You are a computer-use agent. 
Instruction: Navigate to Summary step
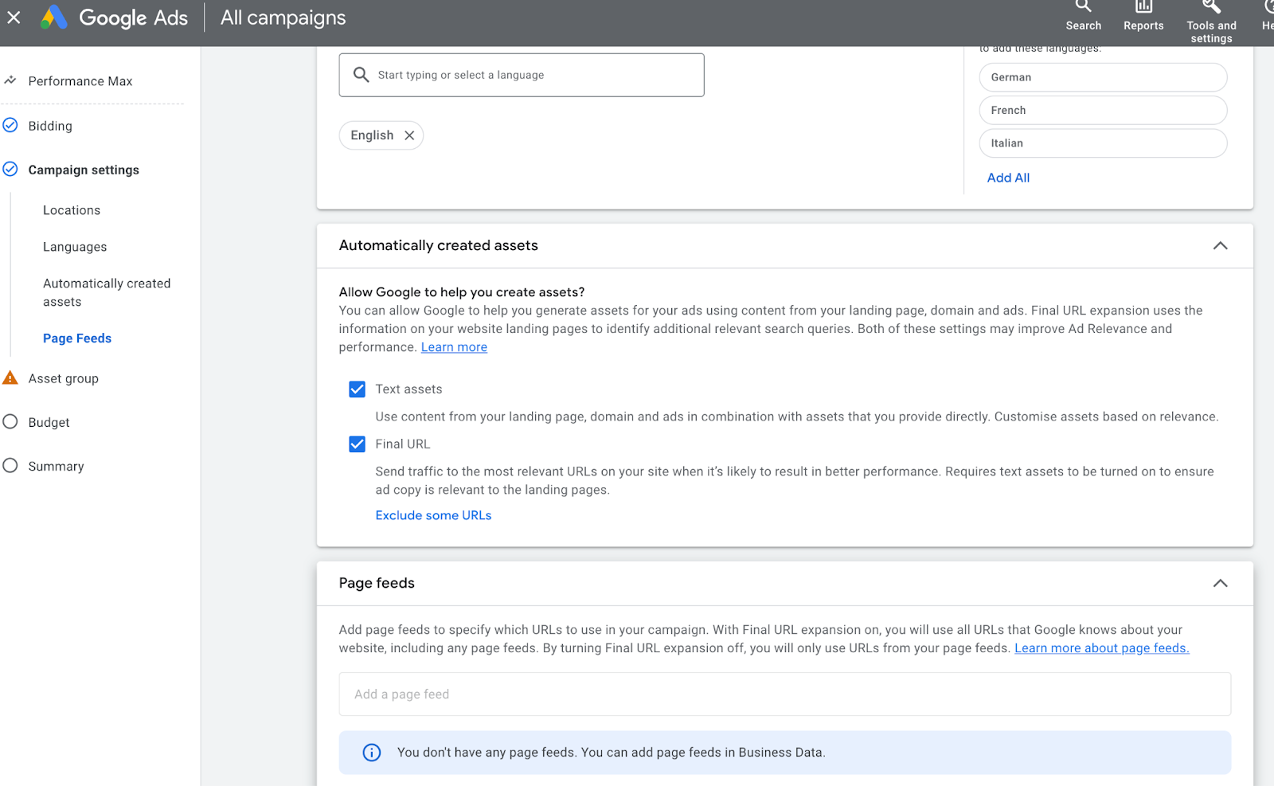click(56, 467)
